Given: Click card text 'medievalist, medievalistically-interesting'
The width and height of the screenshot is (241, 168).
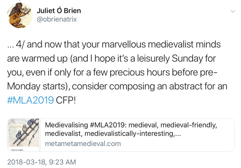Looking at the screenshot, I should coord(113,133).
